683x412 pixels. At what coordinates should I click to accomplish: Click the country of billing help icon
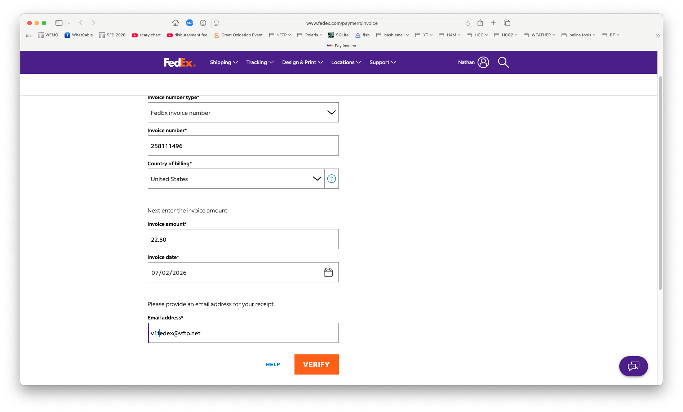tap(332, 179)
